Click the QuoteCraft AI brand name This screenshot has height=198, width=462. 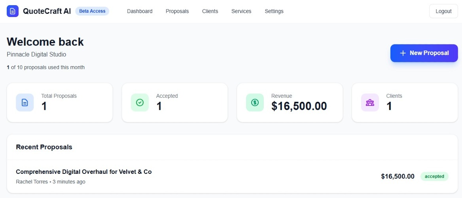tap(47, 11)
